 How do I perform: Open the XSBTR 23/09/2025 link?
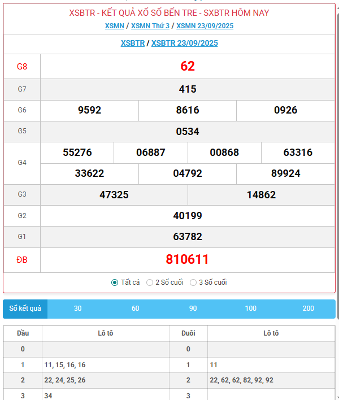click(184, 43)
